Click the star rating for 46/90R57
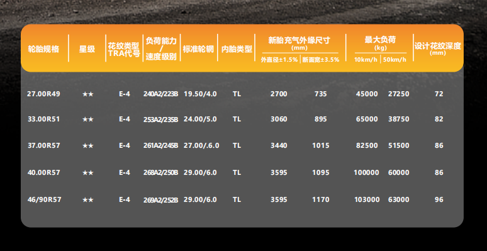Screen dimensions: 487x251 click(87, 200)
